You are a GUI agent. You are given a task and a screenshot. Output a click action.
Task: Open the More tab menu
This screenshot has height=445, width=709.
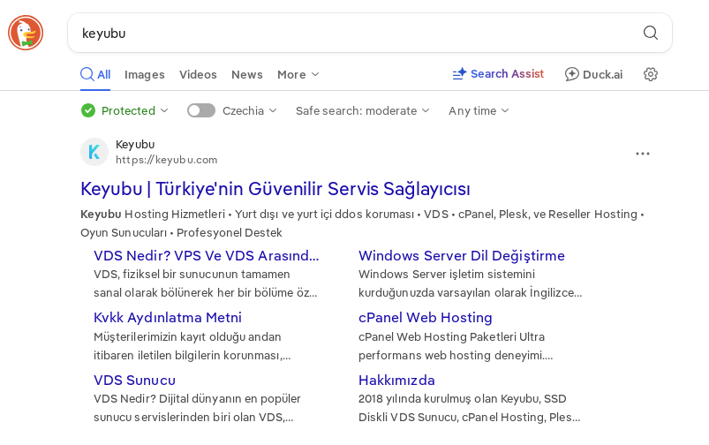298,74
